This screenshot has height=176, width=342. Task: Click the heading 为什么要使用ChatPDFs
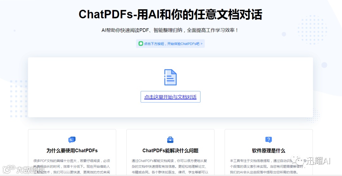pos(72,151)
